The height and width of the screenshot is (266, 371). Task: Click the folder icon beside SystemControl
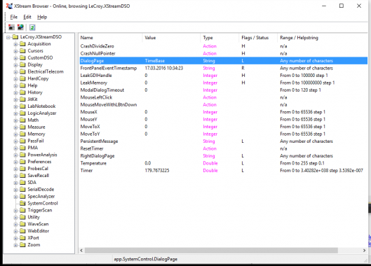22,203
